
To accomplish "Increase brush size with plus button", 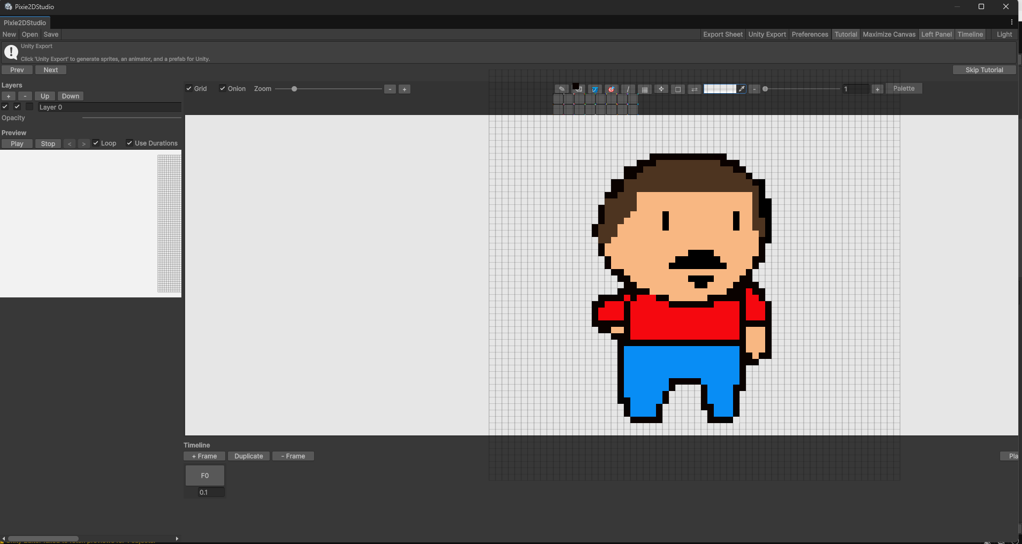I will pyautogui.click(x=878, y=89).
